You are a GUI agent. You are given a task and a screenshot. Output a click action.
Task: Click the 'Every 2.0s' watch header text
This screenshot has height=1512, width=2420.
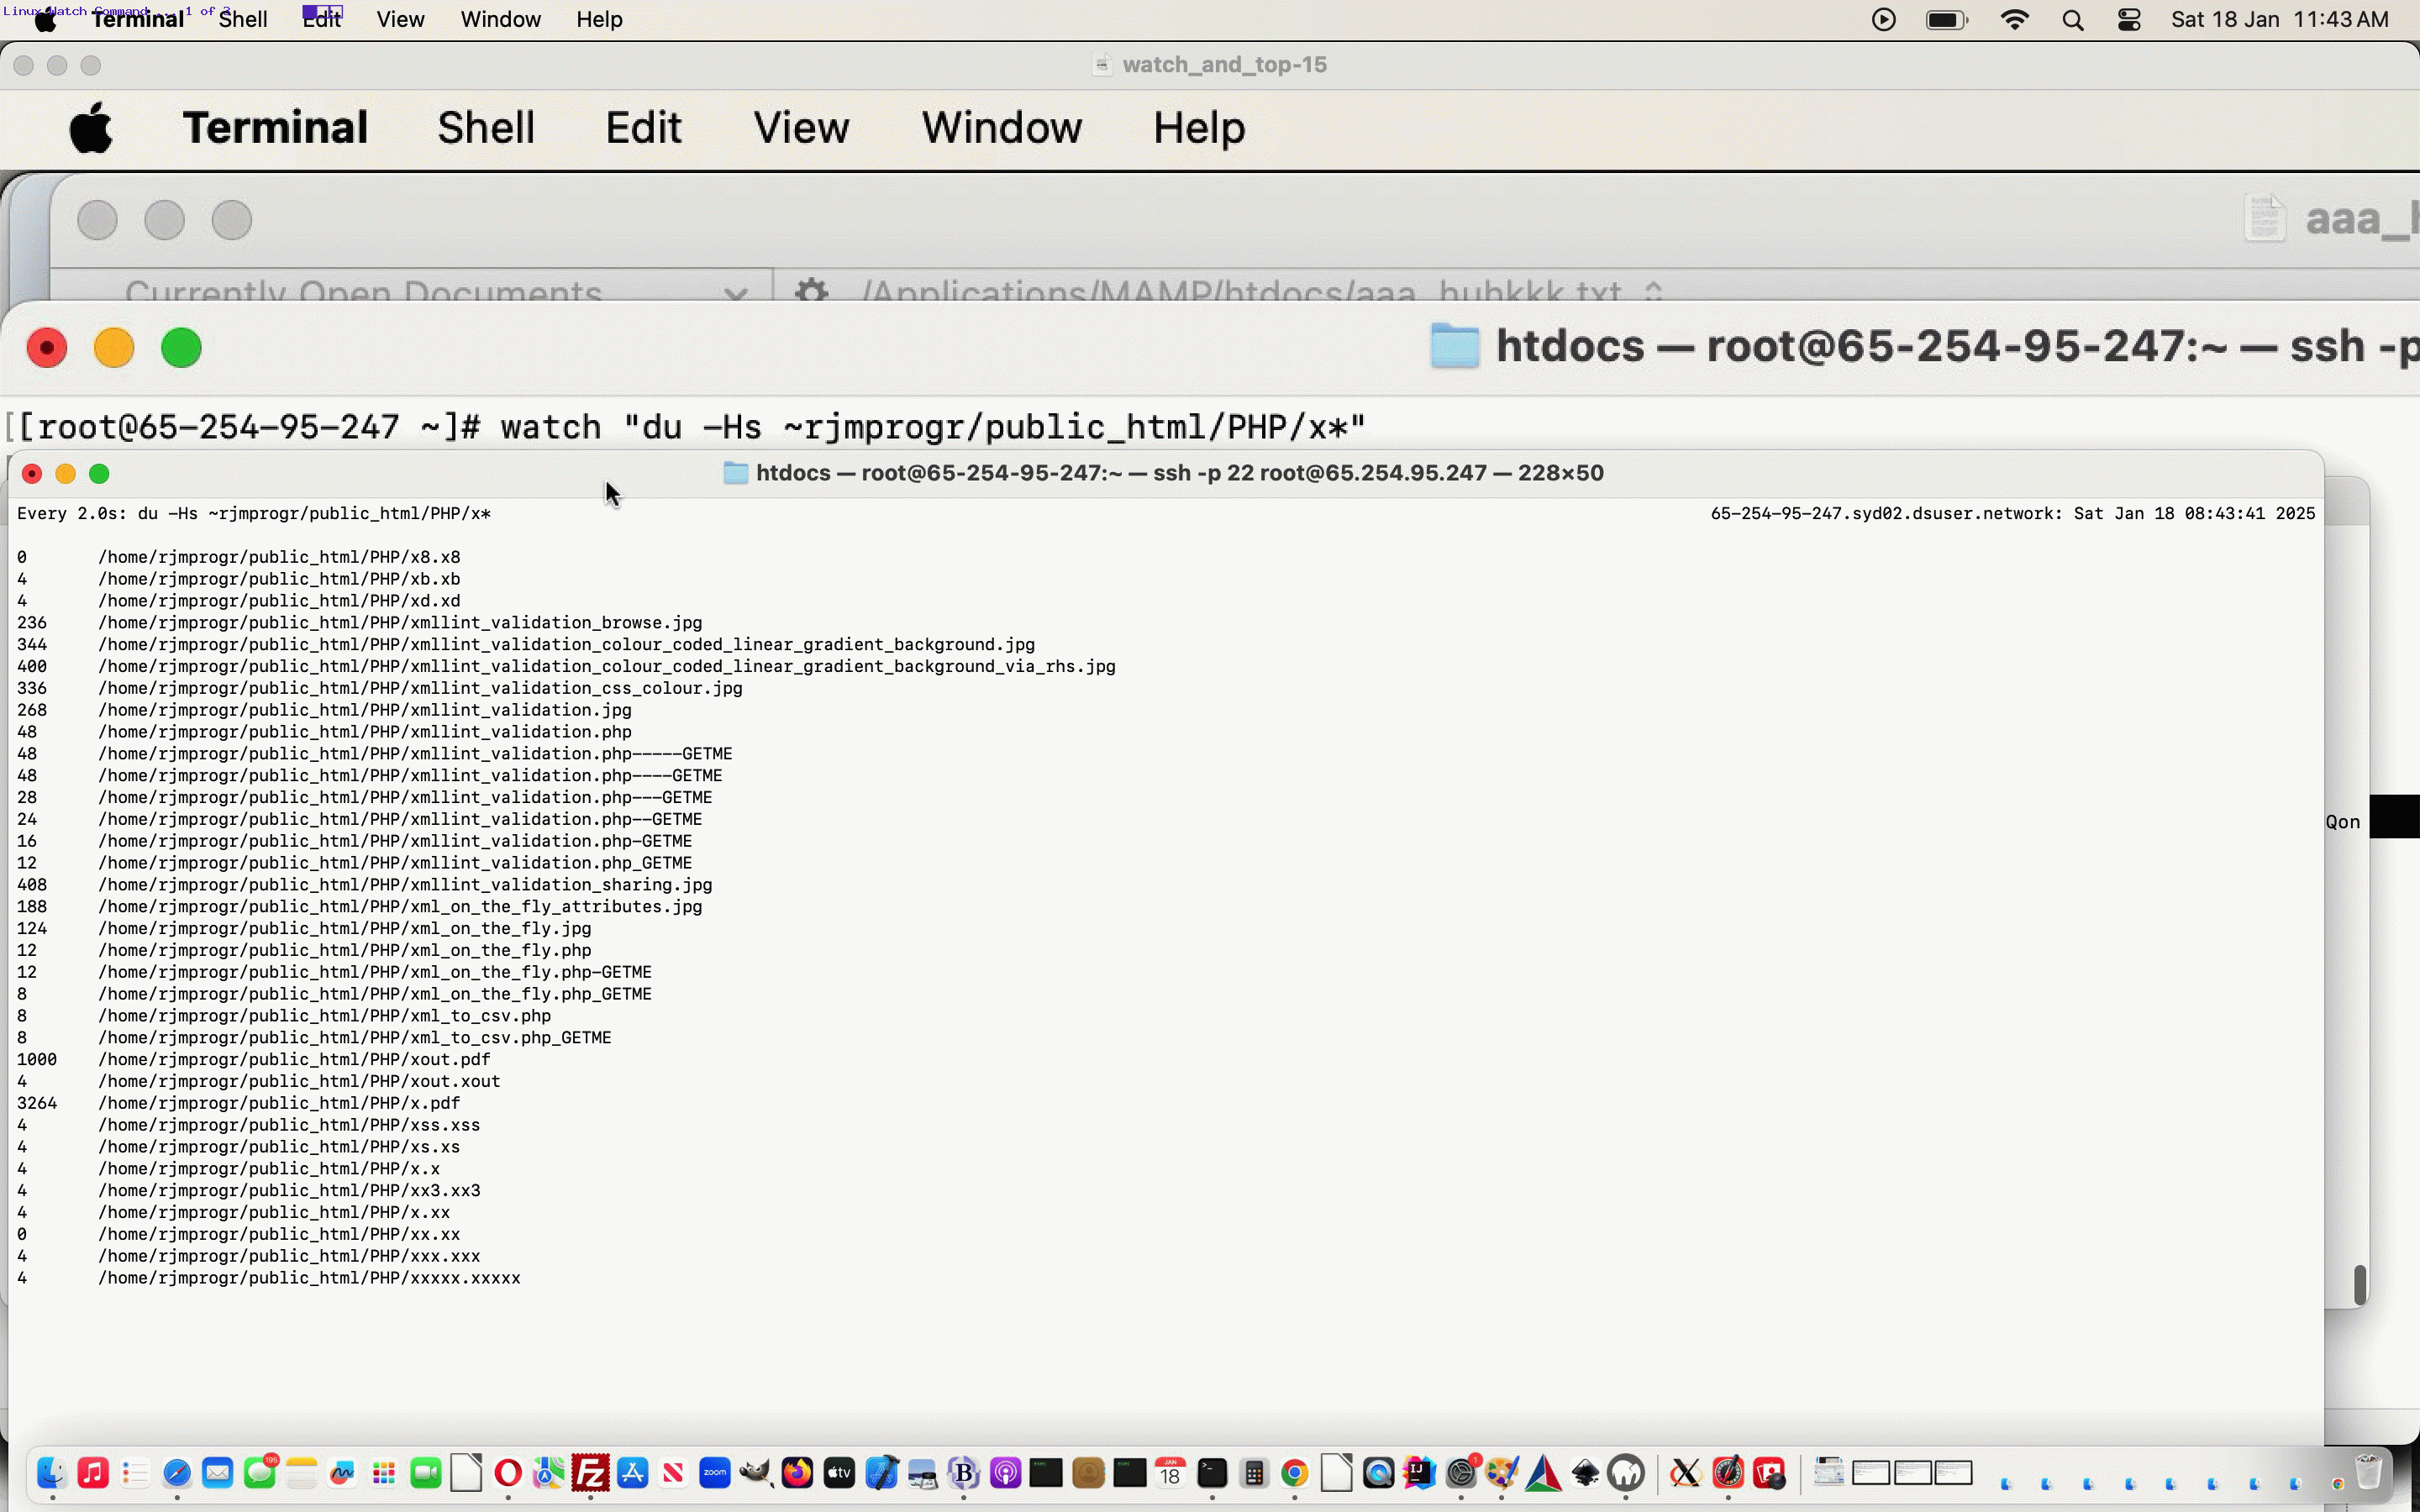point(253,513)
